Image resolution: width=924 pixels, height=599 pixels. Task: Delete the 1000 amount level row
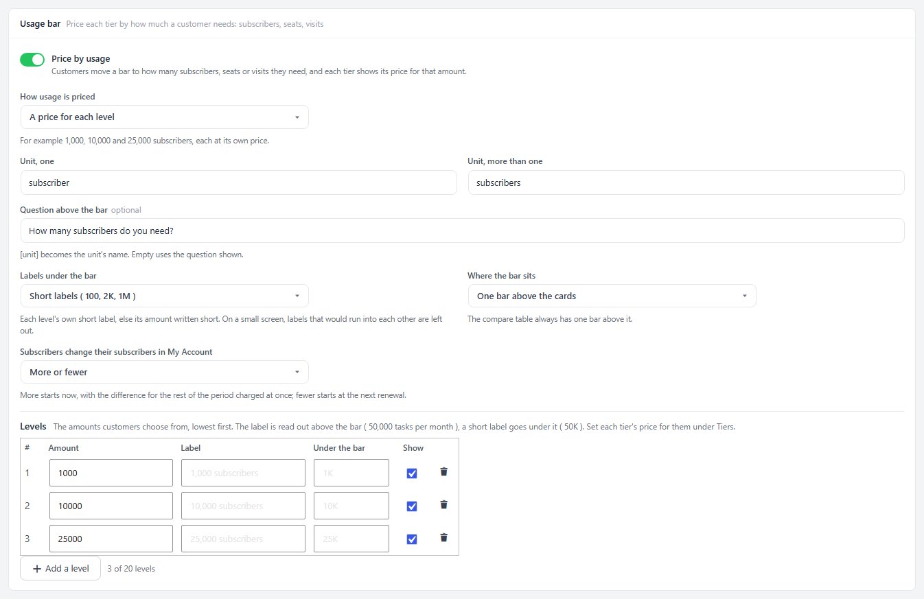(443, 471)
